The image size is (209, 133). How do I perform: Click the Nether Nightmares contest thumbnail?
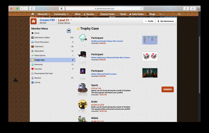(150, 57)
